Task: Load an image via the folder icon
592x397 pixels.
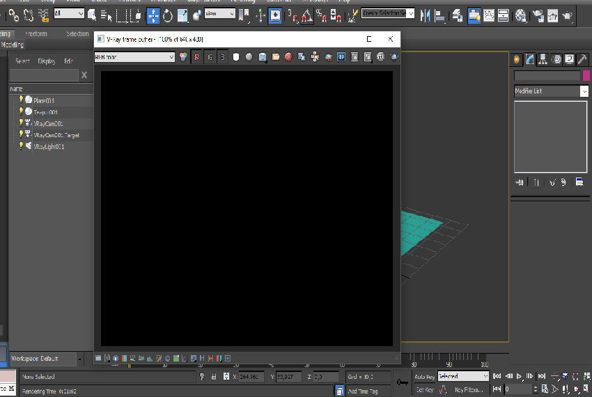Action: pos(276,56)
